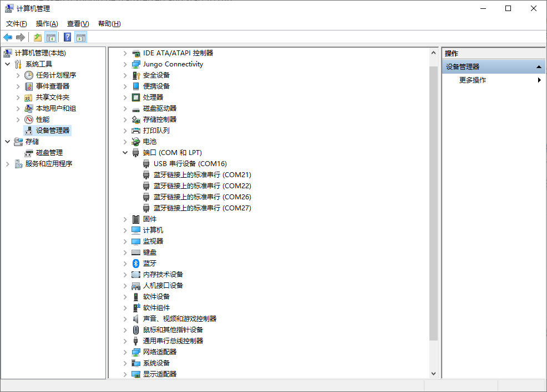Open the 文件(F) menu
This screenshot has height=392, width=547.
[17, 24]
